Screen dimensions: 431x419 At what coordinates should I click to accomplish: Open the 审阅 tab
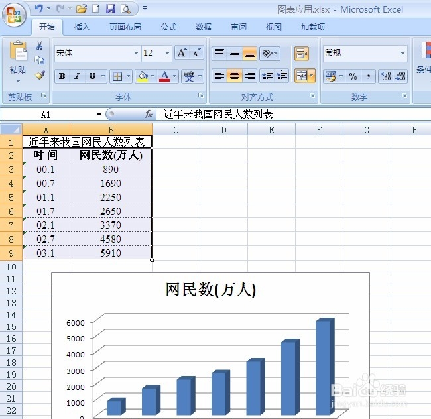click(239, 27)
